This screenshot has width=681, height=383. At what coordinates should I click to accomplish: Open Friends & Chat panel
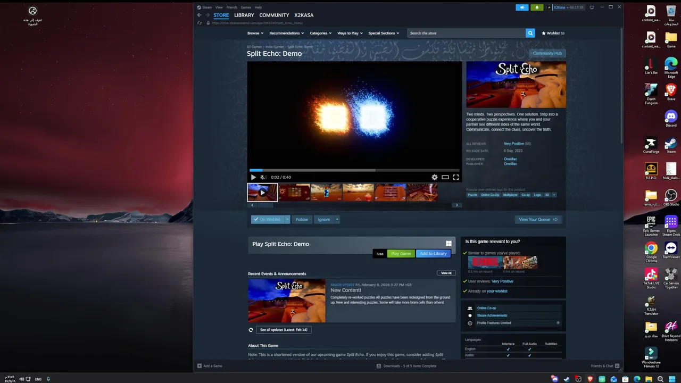click(605, 366)
